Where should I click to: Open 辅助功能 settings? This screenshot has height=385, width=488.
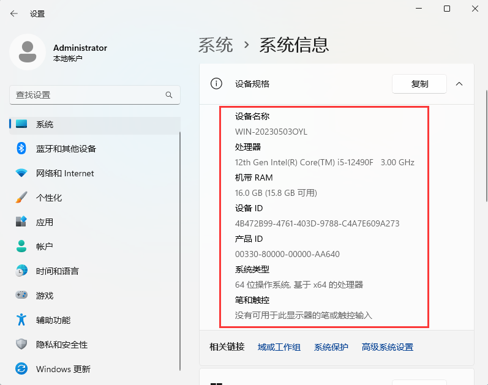[95, 320]
